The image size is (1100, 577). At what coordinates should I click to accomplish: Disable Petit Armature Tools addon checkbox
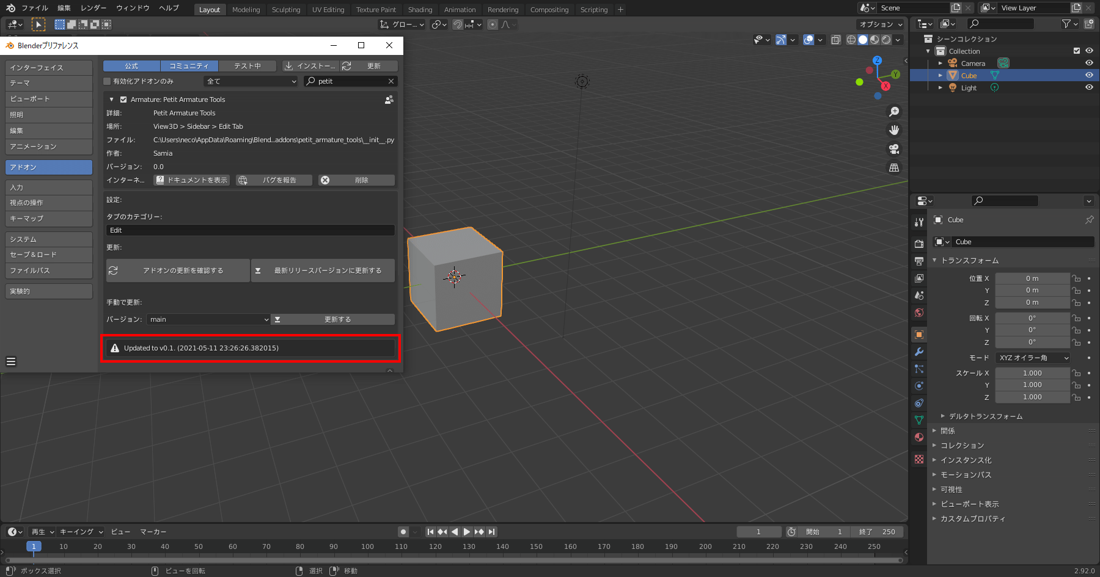tap(123, 100)
